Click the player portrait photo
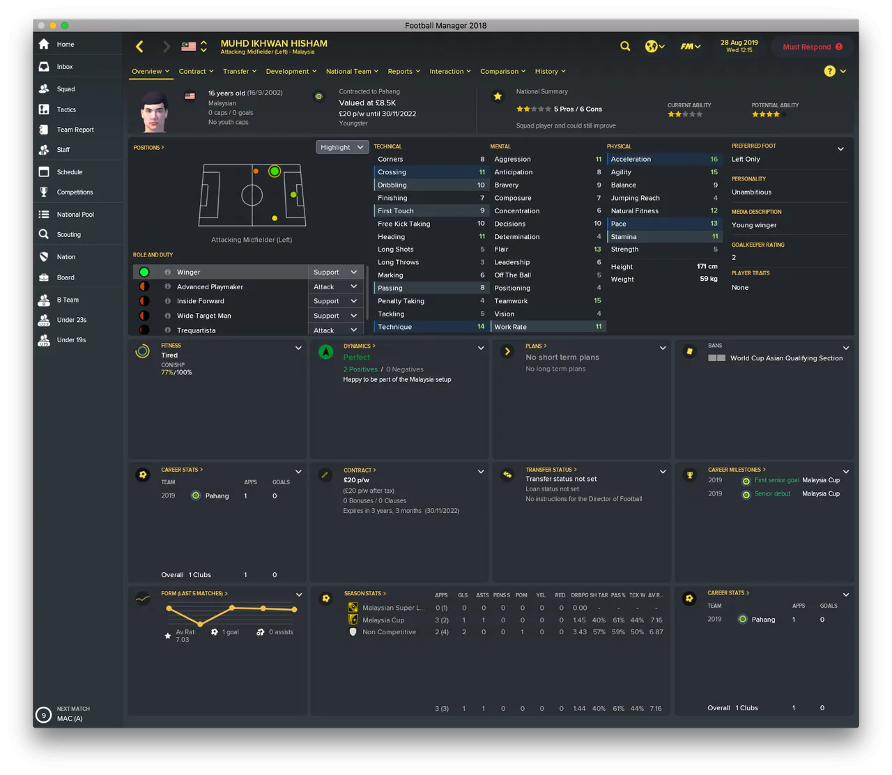This screenshot has width=892, height=775. click(x=155, y=111)
